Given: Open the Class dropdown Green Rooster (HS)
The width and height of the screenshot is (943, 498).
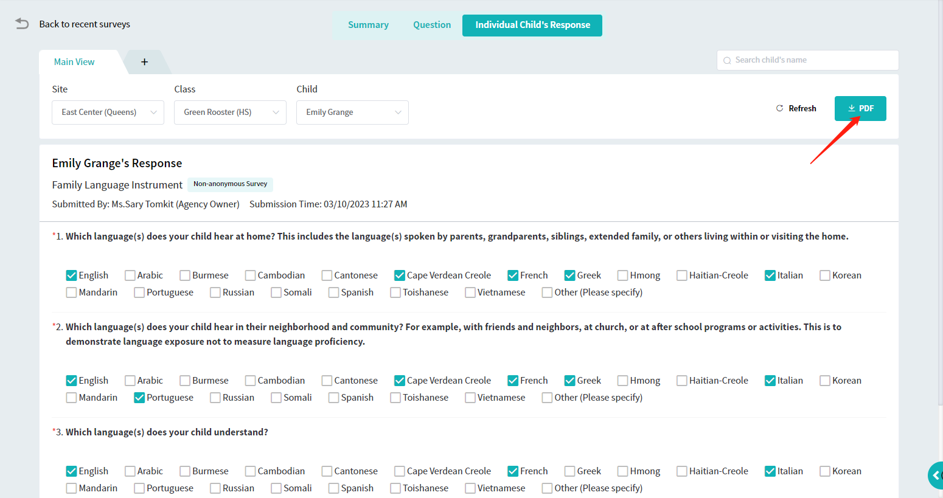Looking at the screenshot, I should (230, 112).
